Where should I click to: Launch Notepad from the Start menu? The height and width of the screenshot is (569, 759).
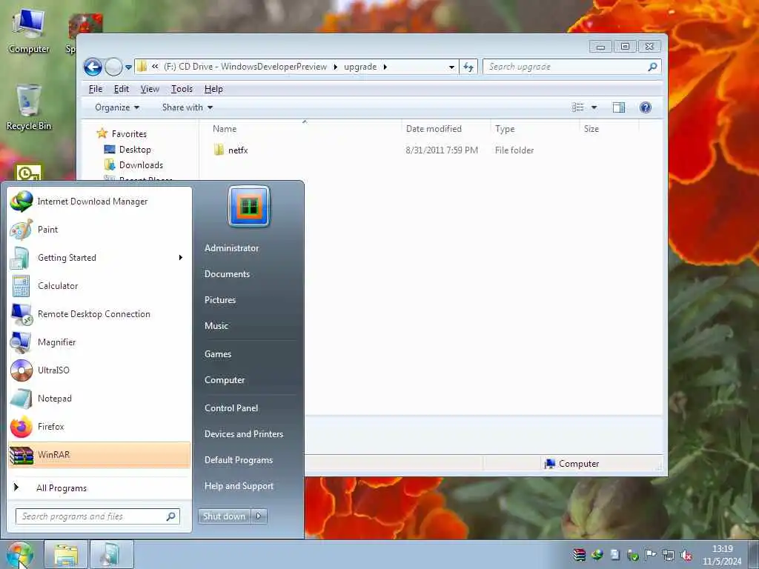[99, 398]
